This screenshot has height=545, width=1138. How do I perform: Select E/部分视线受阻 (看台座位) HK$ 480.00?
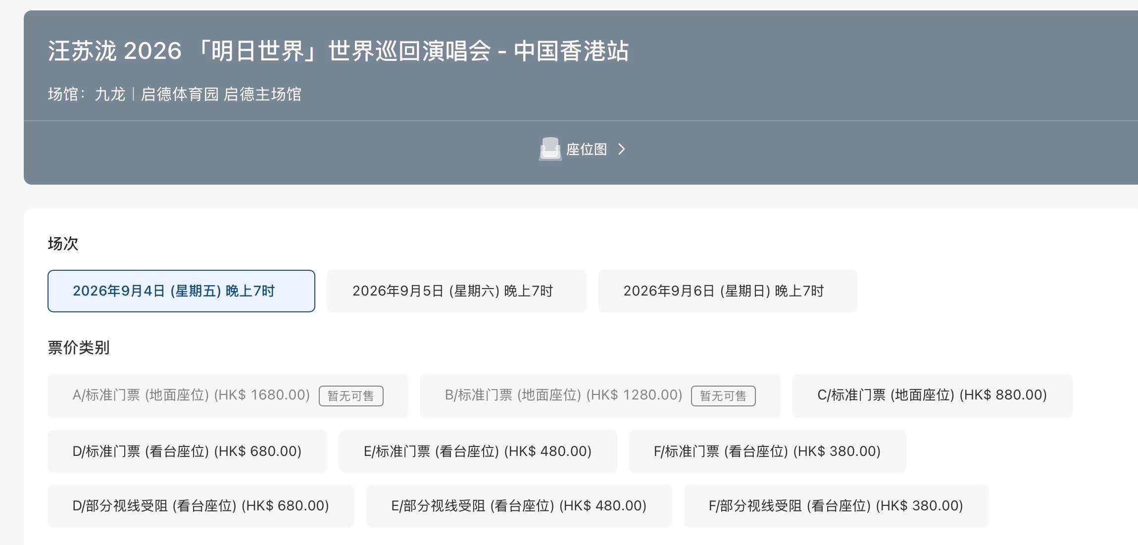point(519,506)
